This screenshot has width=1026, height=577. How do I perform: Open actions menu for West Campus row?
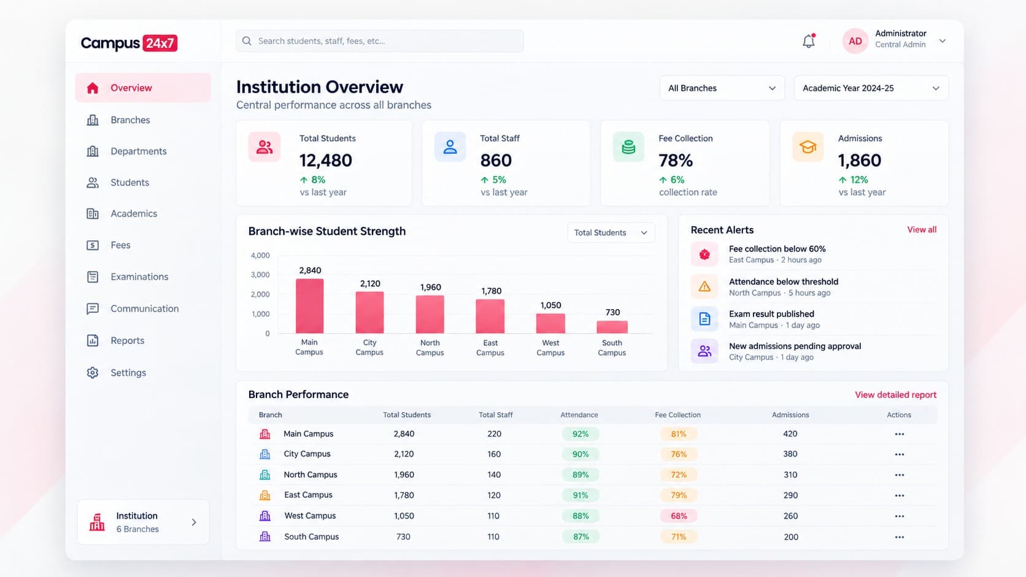pyautogui.click(x=900, y=516)
